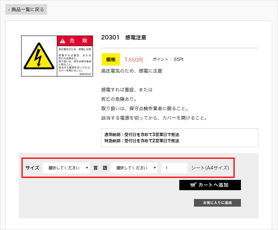This screenshot has width=278, height=230.
Task: Click the left chevron on the back button
Action: click(9, 10)
